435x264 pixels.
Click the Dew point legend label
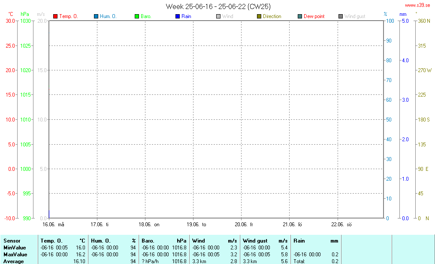click(314, 16)
